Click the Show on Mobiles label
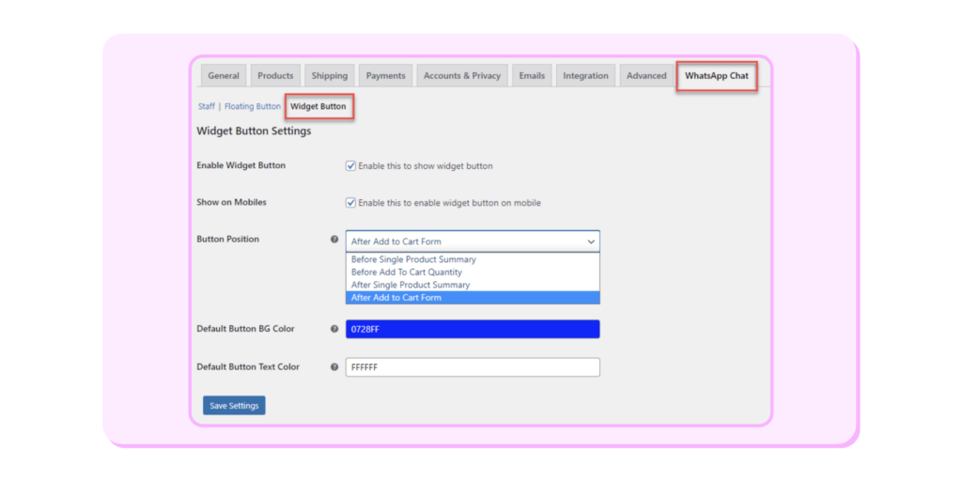This screenshot has width=962, height=481. pyautogui.click(x=231, y=202)
